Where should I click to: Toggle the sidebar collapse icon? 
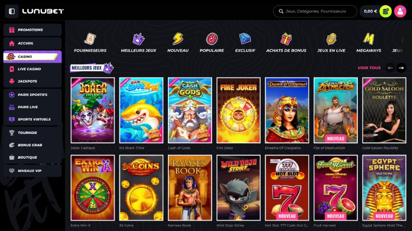tap(11, 11)
